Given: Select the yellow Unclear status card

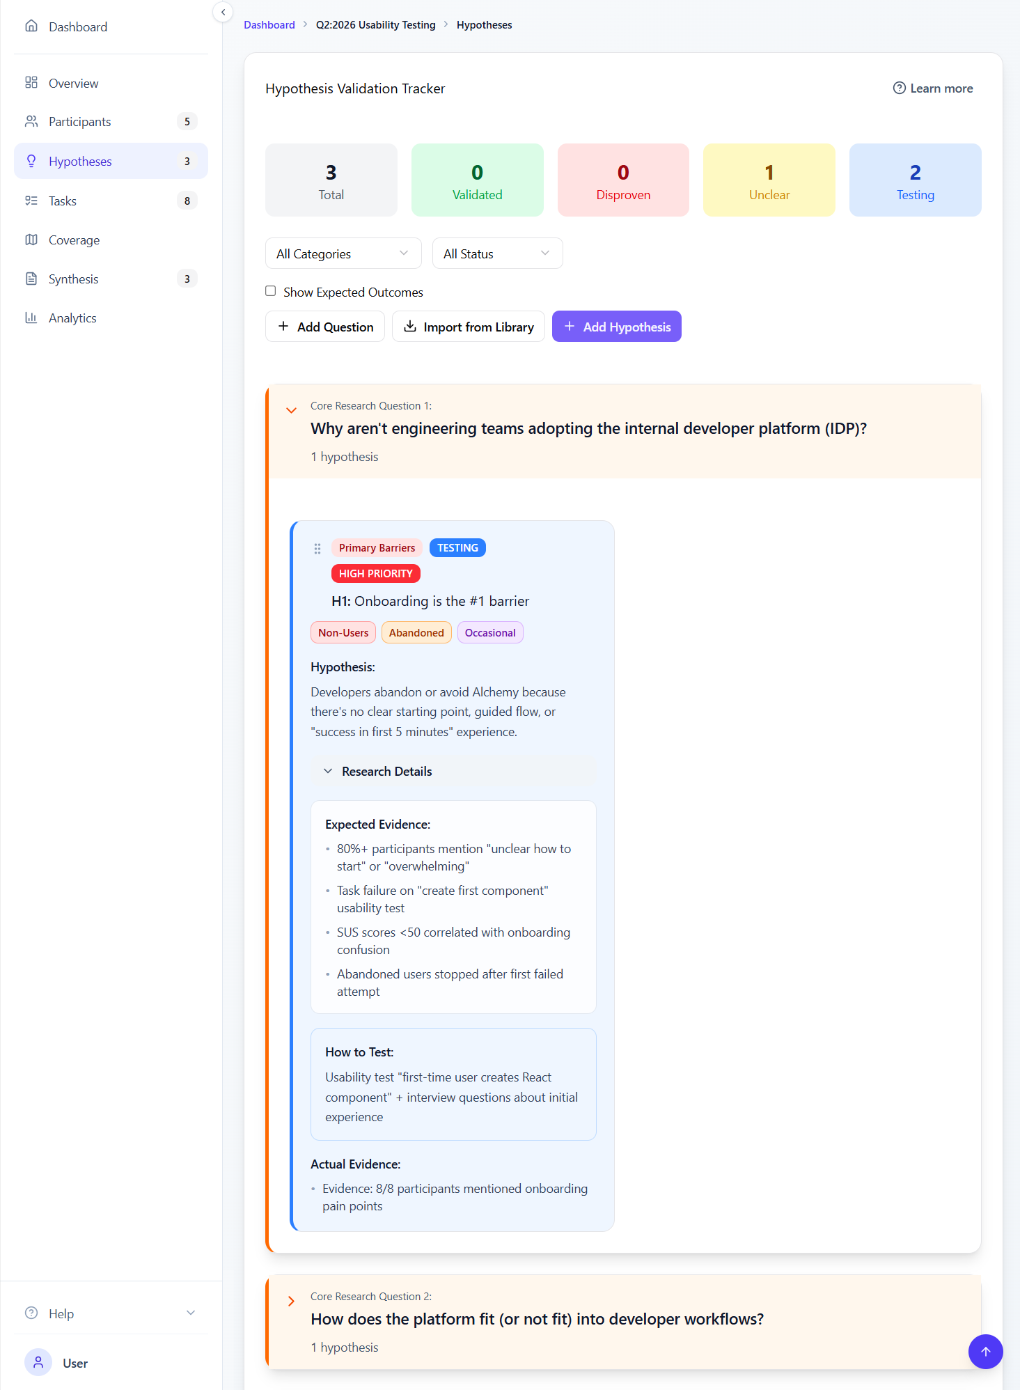Looking at the screenshot, I should 769,180.
